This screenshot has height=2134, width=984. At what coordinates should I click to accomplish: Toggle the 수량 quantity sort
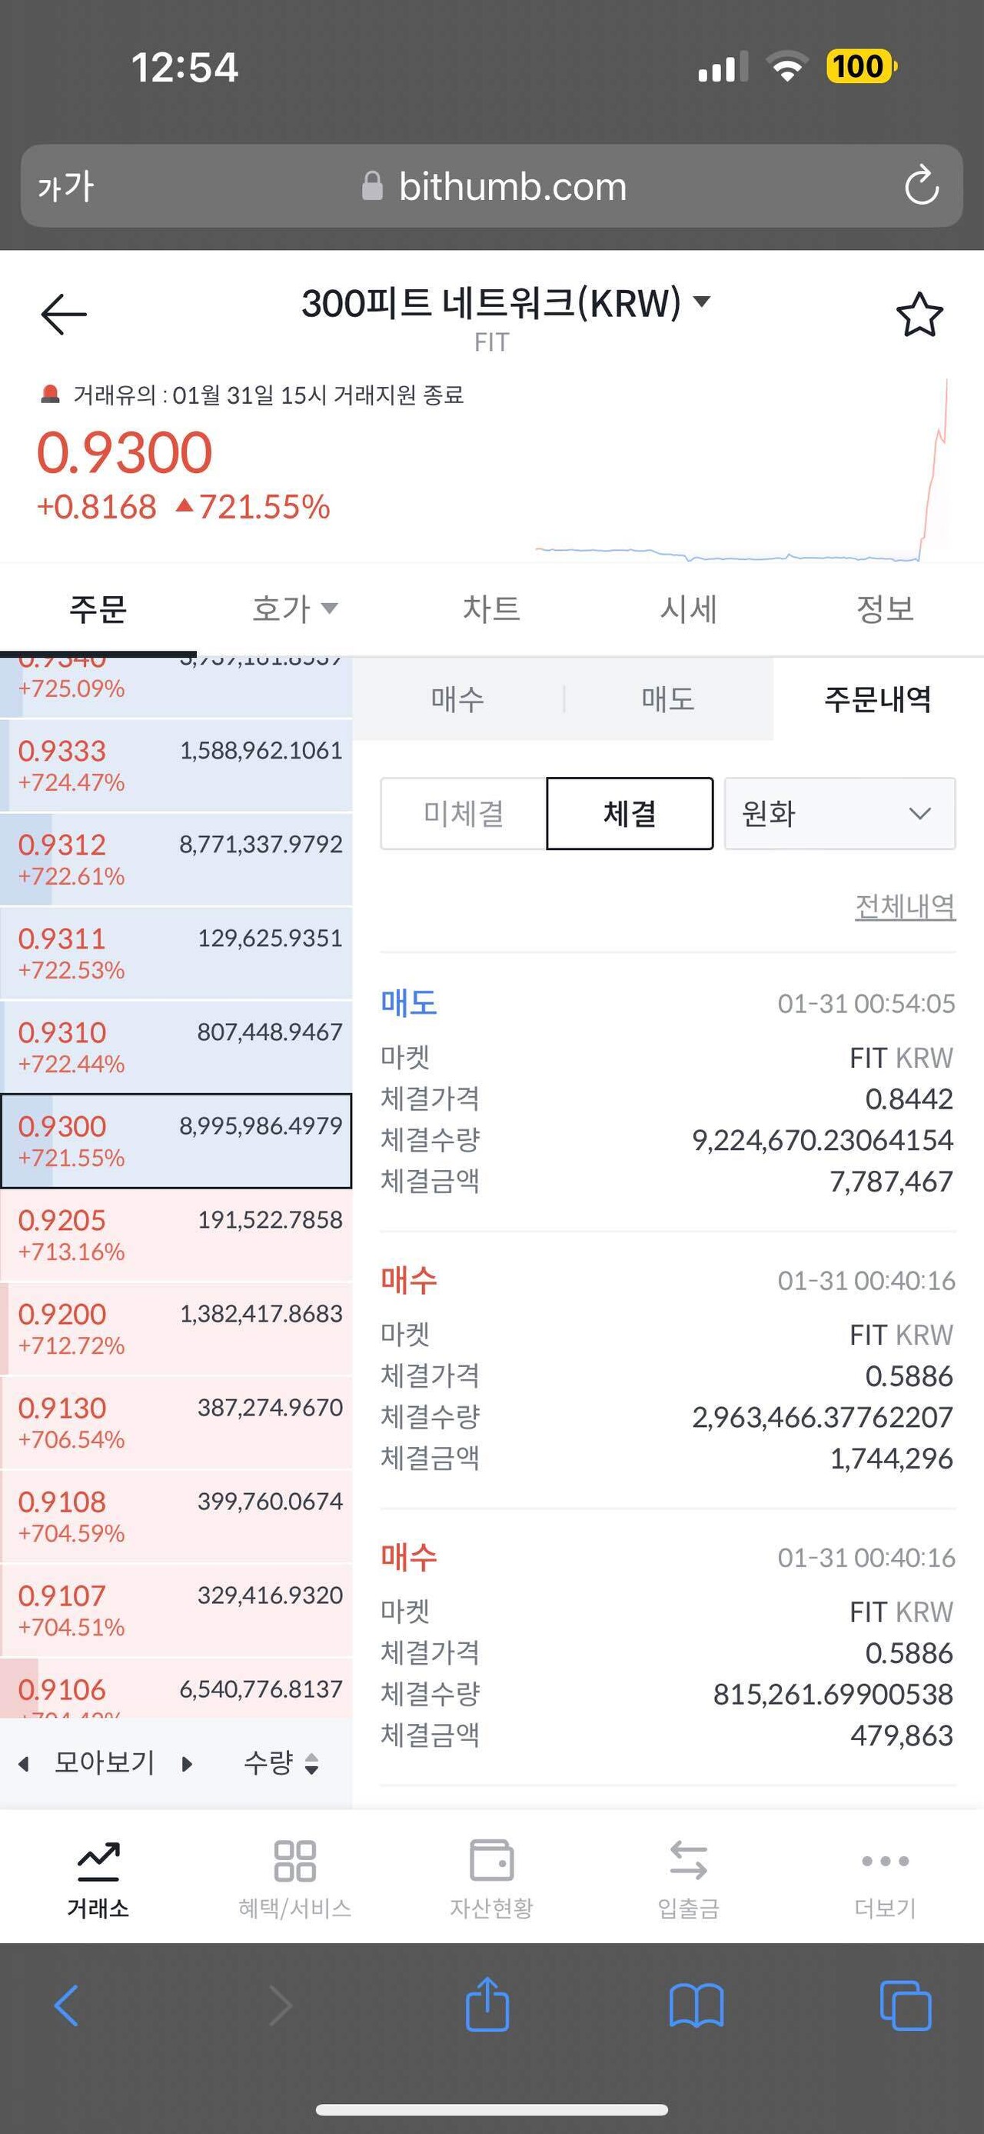tap(281, 1763)
